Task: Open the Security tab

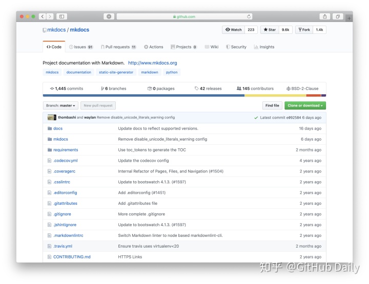Action: (x=236, y=47)
